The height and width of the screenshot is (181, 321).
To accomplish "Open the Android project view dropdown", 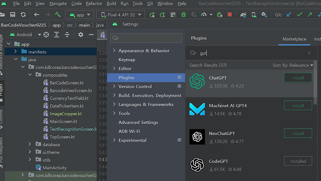I will click(x=25, y=35).
